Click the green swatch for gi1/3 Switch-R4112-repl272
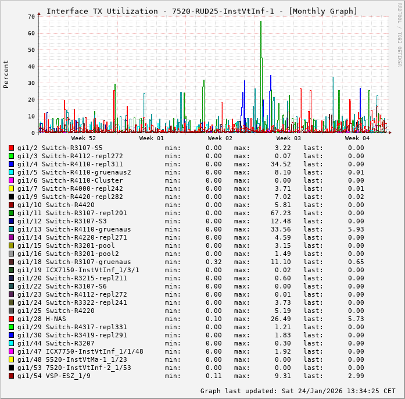The width and height of the screenshot is (405, 399). point(11,156)
